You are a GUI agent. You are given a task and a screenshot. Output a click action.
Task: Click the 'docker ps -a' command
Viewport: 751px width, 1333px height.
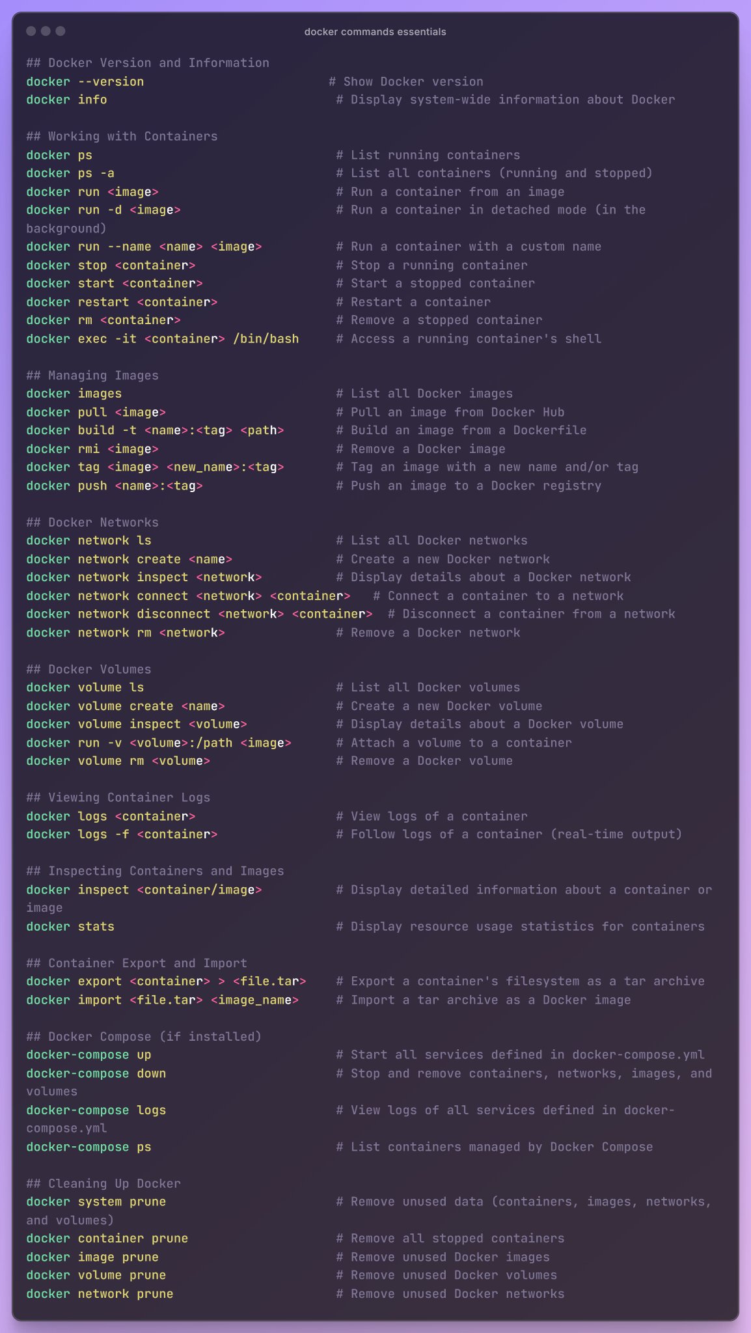pyautogui.click(x=70, y=173)
